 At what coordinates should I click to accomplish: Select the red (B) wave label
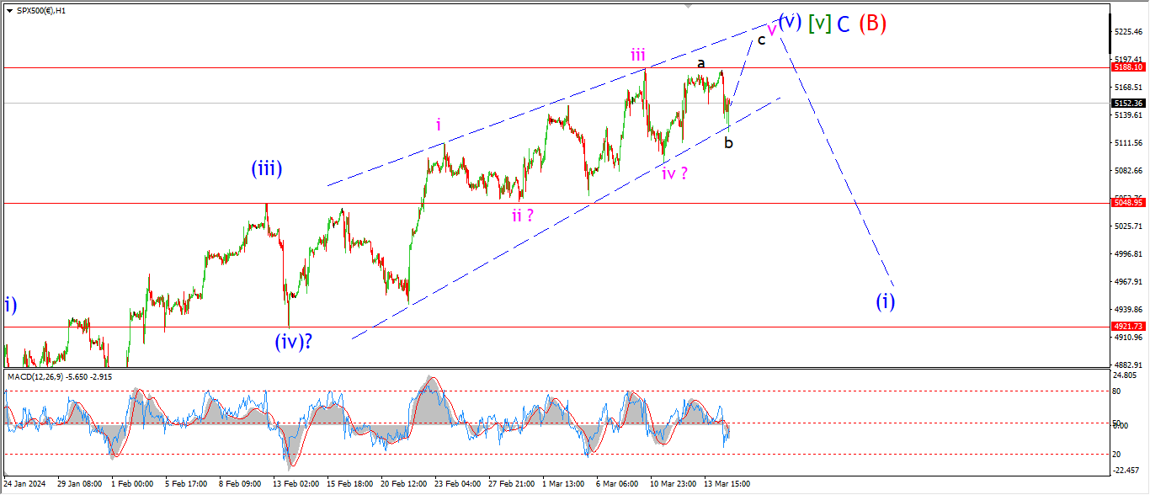pyautogui.click(x=872, y=24)
